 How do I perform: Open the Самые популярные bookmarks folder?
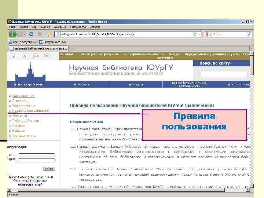coord(23,42)
